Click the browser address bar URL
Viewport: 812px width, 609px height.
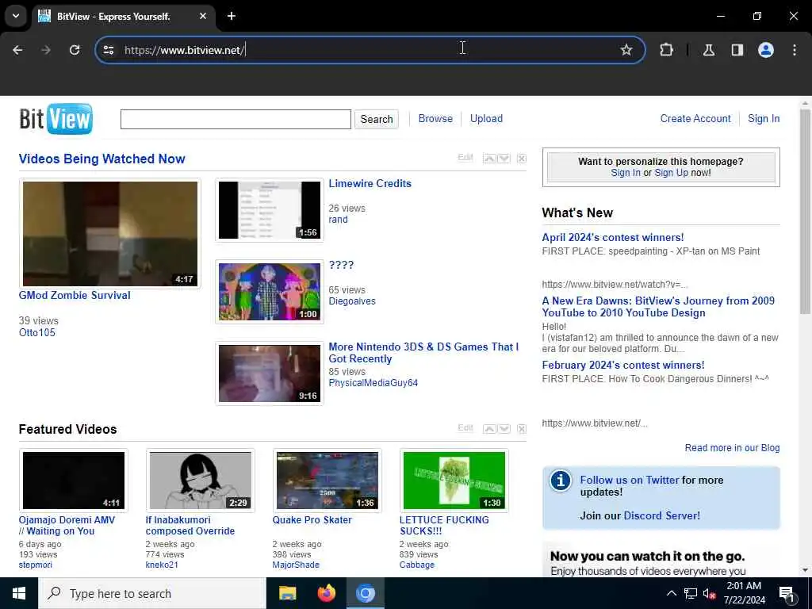[184, 50]
